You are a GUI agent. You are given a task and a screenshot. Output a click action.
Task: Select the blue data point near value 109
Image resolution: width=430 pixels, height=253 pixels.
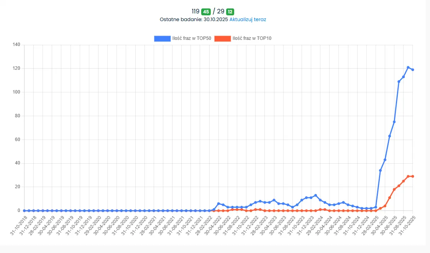pos(399,82)
